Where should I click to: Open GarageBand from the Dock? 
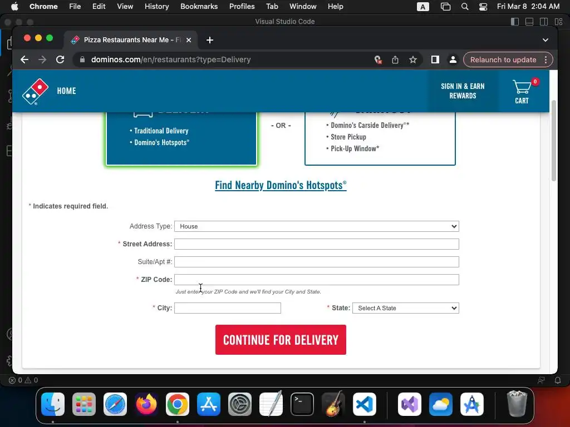[x=333, y=404]
